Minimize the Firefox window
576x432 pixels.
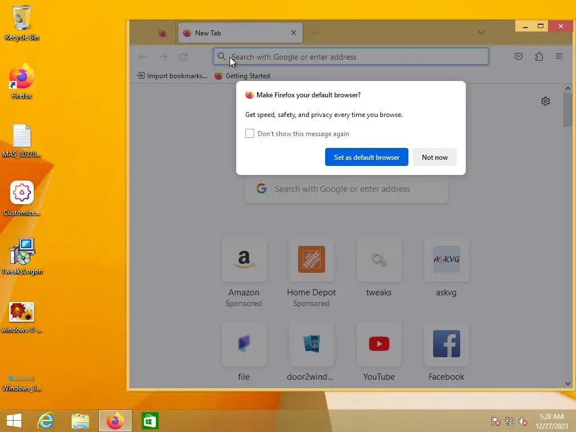[525, 26]
